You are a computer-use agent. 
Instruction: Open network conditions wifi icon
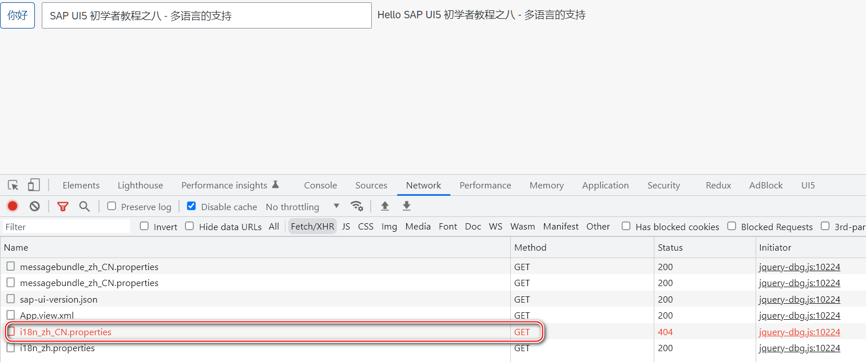pyautogui.click(x=357, y=206)
